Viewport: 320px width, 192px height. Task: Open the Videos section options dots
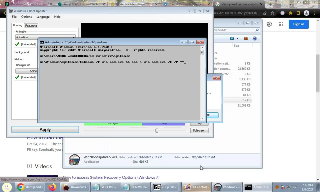[x=61, y=166]
